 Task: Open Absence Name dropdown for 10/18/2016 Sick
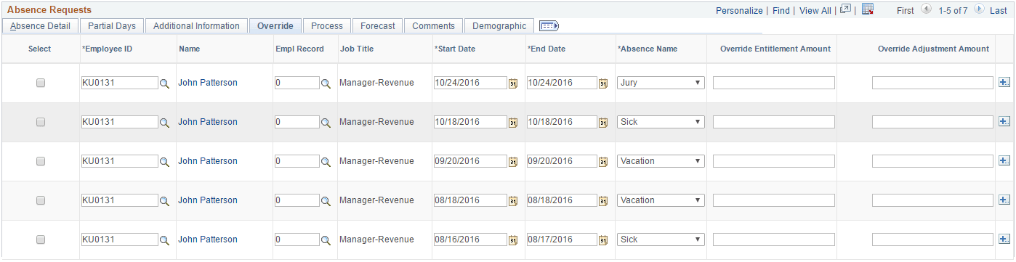point(661,122)
